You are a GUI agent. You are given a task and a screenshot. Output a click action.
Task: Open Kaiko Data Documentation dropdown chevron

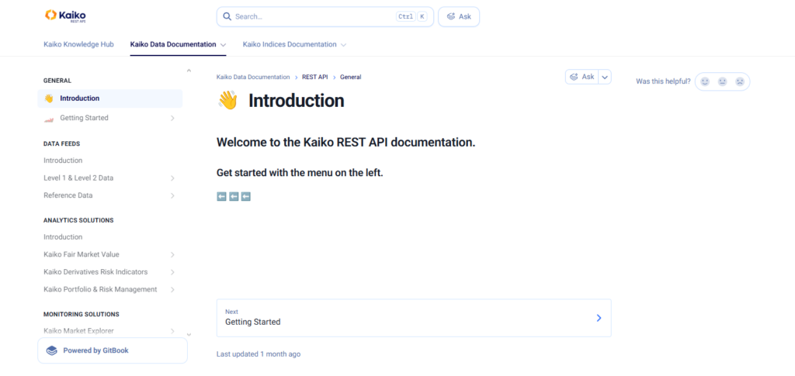[x=223, y=44]
